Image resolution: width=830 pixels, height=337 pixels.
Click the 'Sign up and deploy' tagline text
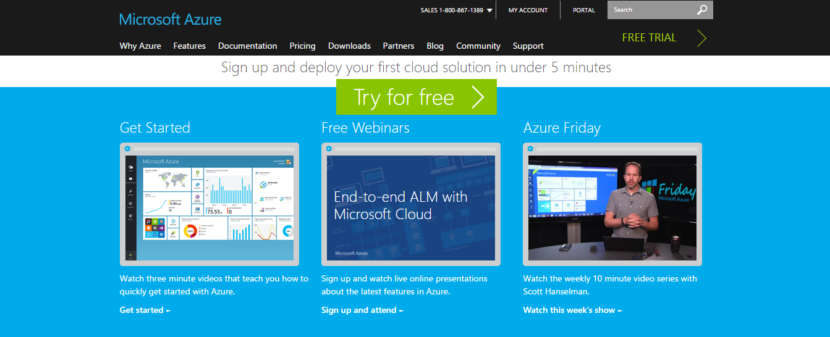(416, 67)
